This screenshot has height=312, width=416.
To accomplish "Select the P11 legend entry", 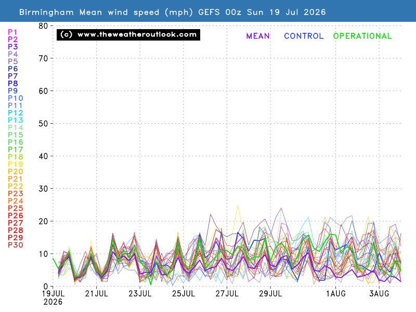I will coord(15,106).
